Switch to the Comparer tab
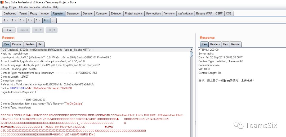Screen dimensions: 286x137 coord(102,13)
